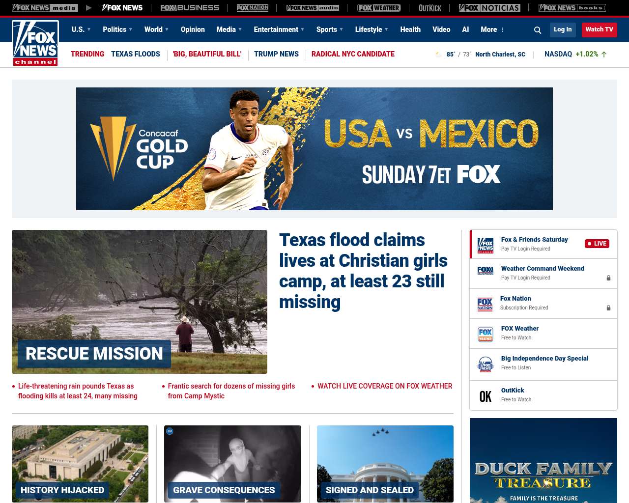Open the search magnifier icon
Viewport: 629px width, 503px height.
click(538, 30)
